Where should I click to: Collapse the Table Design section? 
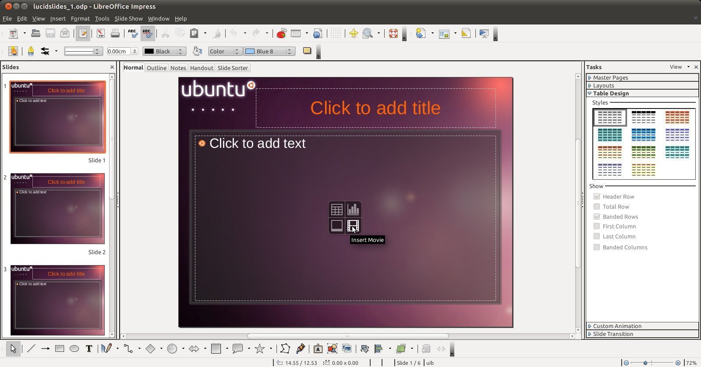642,93
